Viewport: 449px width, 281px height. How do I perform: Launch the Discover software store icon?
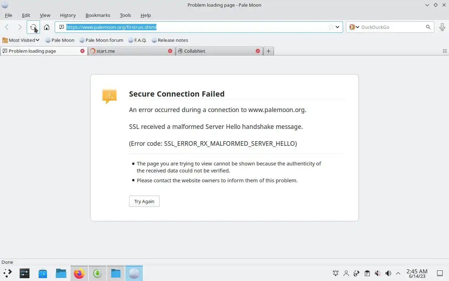click(x=43, y=273)
